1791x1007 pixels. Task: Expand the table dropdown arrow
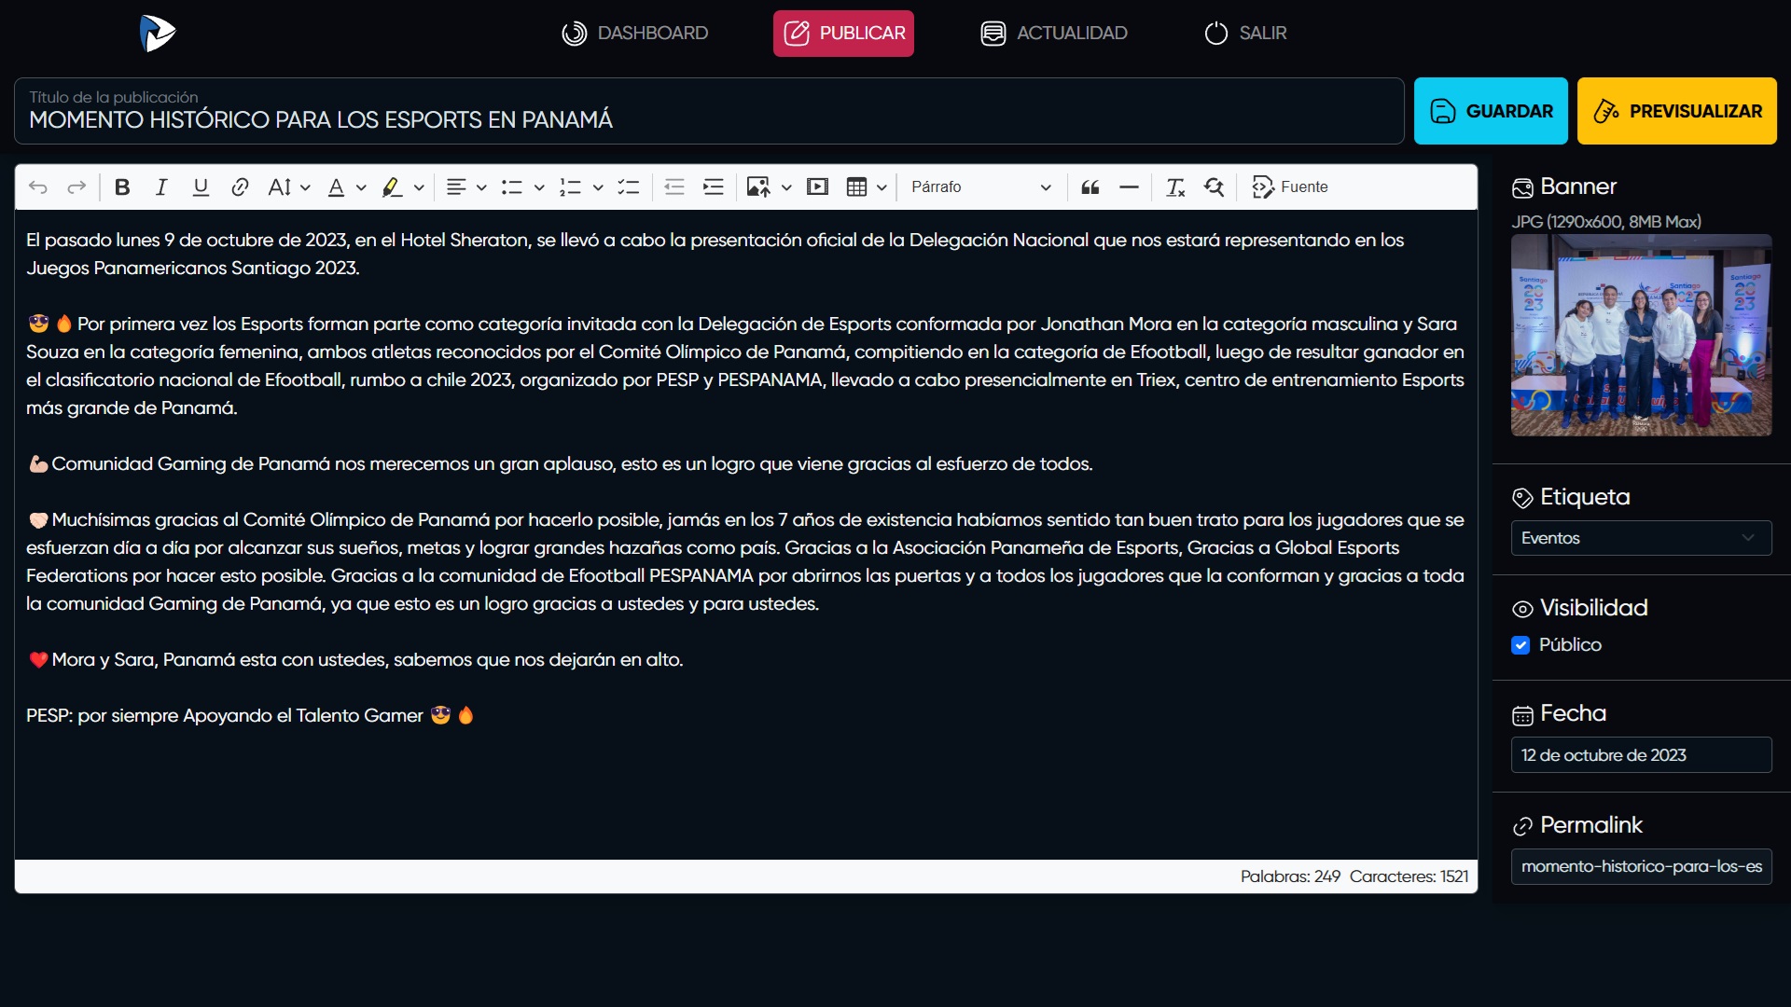[882, 187]
